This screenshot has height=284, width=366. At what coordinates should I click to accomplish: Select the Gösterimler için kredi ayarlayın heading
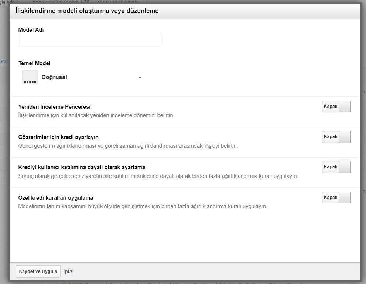click(58, 137)
